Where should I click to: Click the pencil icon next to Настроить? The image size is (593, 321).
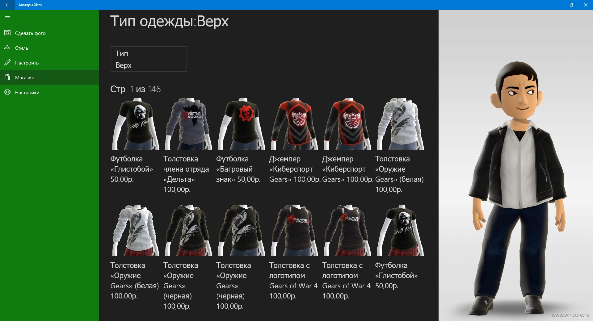click(x=8, y=62)
